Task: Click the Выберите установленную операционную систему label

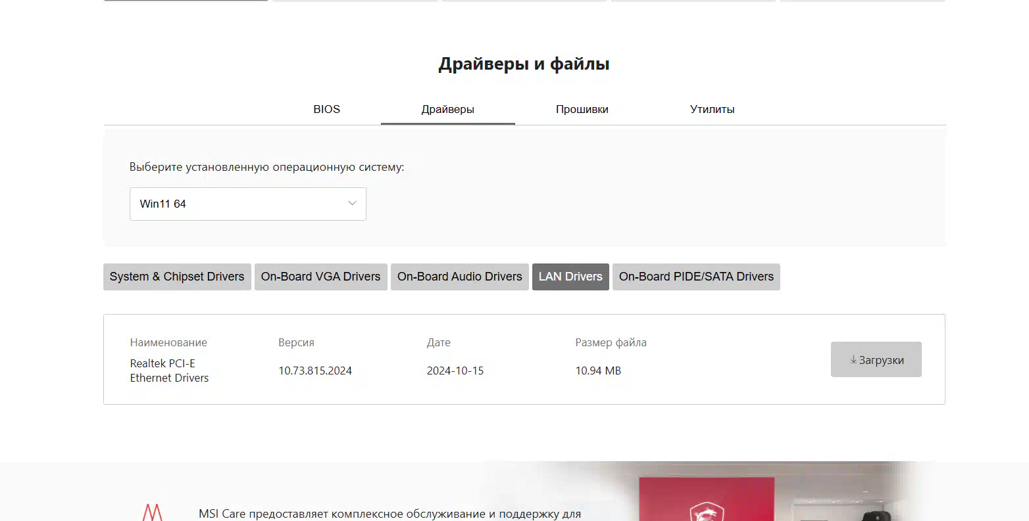Action: coord(266,167)
